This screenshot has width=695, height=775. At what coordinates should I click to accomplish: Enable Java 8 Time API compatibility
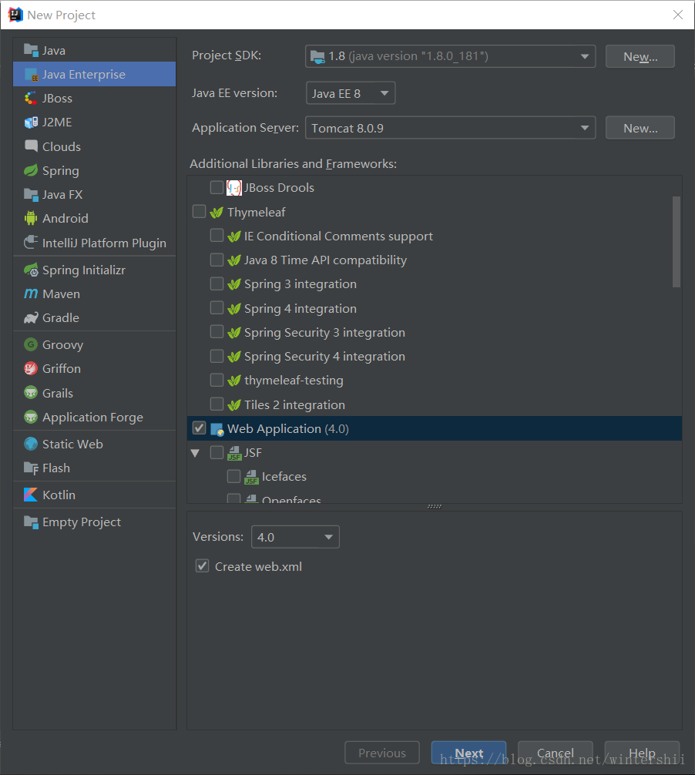click(x=217, y=260)
